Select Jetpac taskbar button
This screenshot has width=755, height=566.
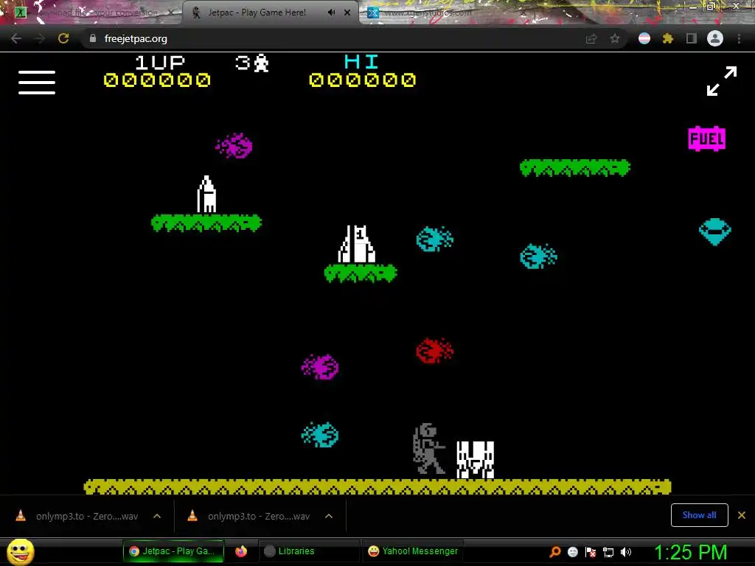[173, 551]
